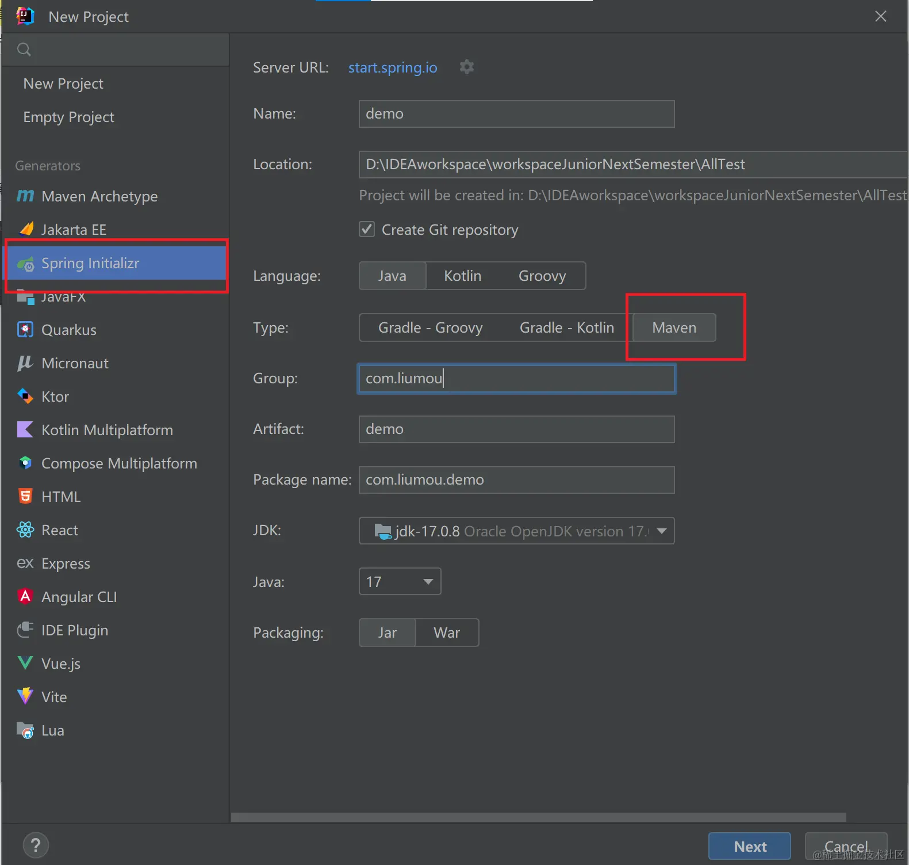Viewport: 909px width, 865px height.
Task: Select New Project in sidebar
Action: [63, 83]
